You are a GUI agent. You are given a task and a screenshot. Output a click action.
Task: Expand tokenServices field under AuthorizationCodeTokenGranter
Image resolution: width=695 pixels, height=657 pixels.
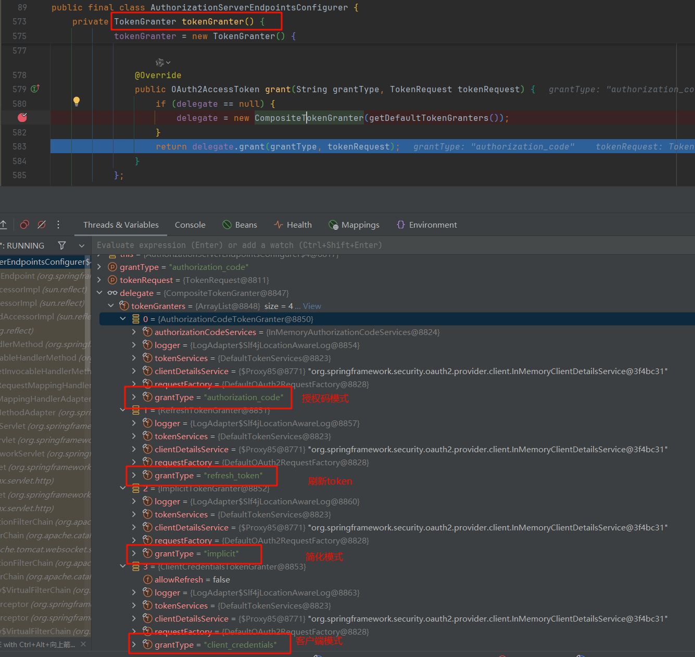coord(134,358)
